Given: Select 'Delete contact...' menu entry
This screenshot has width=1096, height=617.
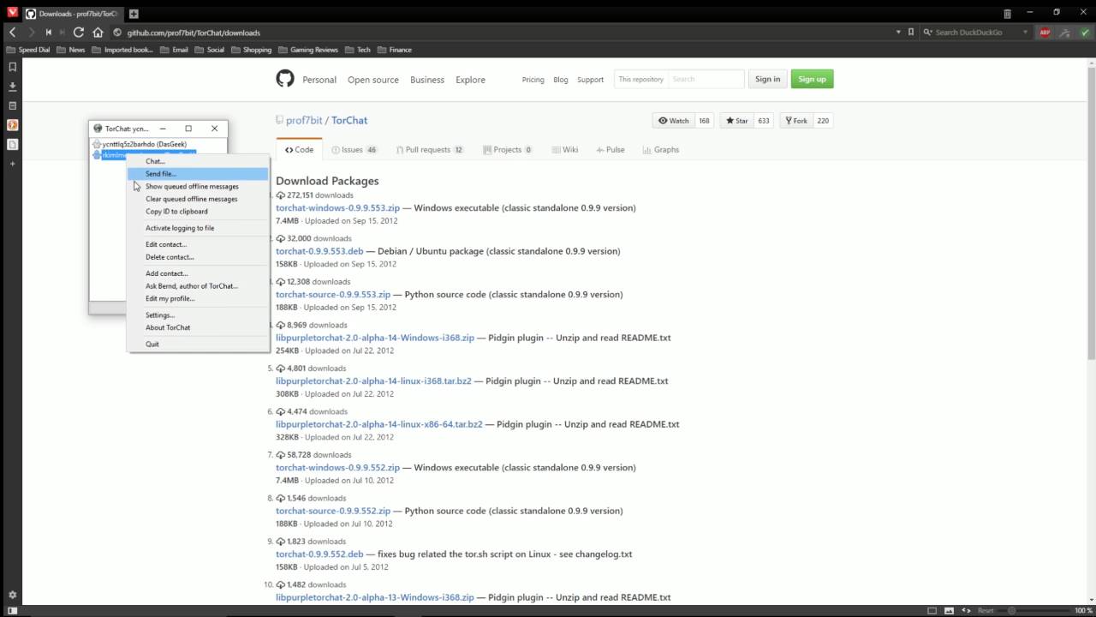Looking at the screenshot, I should (x=198, y=257).
